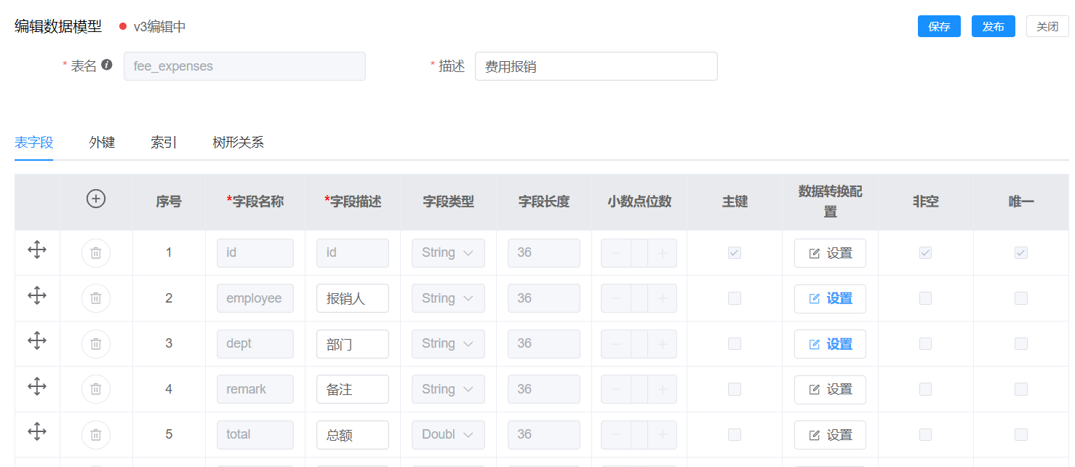Click the 描述 input field
The image size is (1075, 467).
[596, 66]
